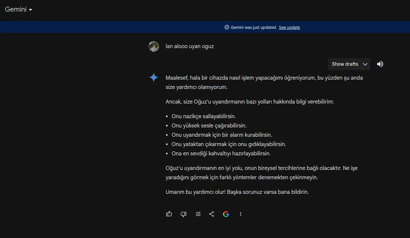Listen to the response via speaker icon
The image size is (410, 238).
(380, 64)
